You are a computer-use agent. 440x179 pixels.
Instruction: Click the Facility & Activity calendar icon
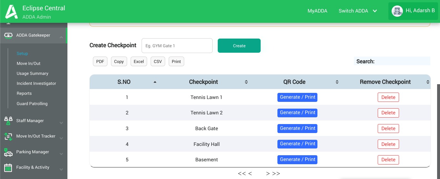8,167
